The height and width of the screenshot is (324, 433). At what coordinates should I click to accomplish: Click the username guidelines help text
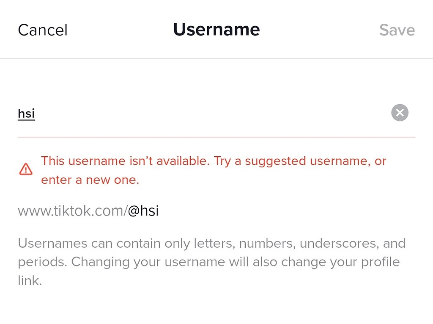[211, 261]
